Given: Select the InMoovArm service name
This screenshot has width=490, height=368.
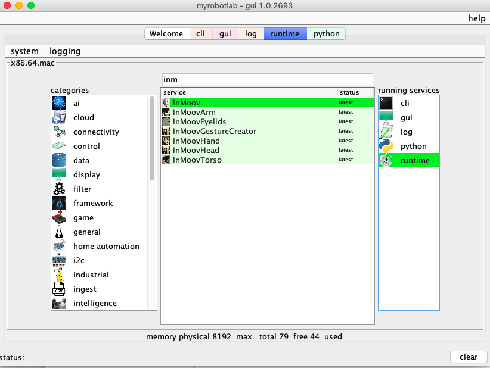Looking at the screenshot, I should (x=194, y=112).
